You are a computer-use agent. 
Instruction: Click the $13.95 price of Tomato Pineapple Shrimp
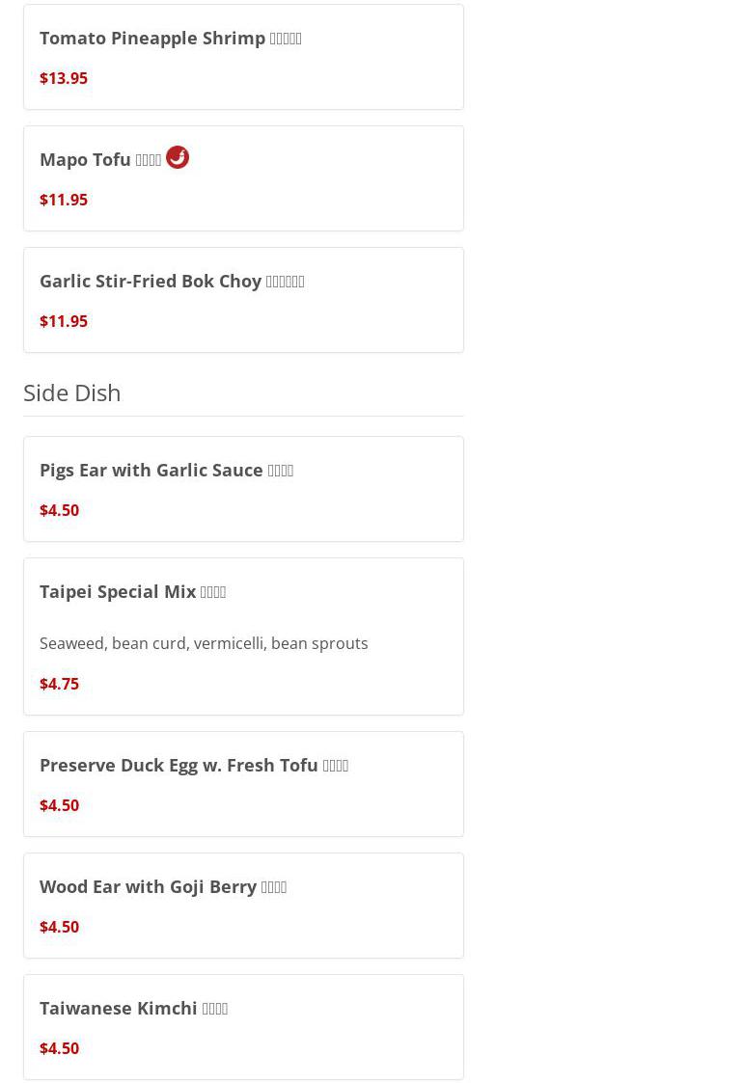point(64,78)
